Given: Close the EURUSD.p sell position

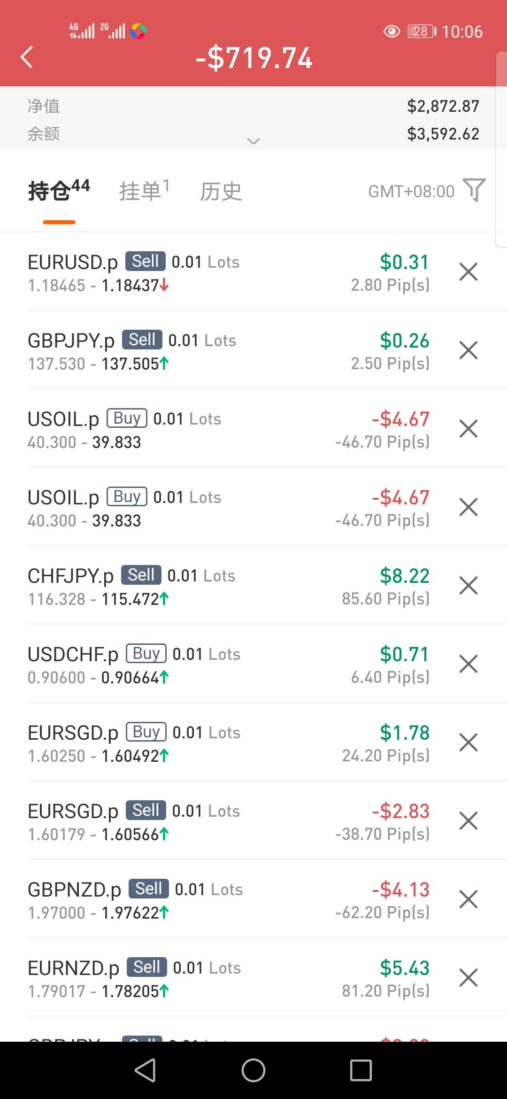Looking at the screenshot, I should point(468,272).
